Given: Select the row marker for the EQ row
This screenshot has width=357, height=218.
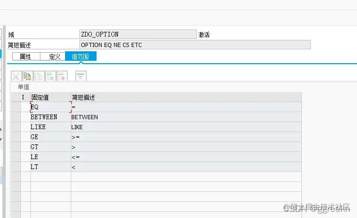Looking at the screenshot, I should click(16, 107).
